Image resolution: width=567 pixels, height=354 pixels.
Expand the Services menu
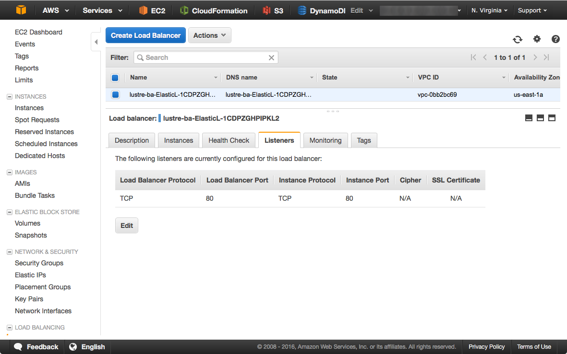pos(102,11)
